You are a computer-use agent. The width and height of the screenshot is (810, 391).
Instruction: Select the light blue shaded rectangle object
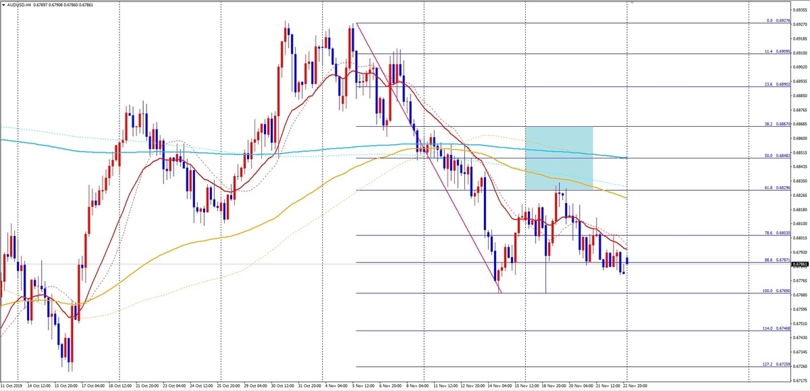(559, 158)
